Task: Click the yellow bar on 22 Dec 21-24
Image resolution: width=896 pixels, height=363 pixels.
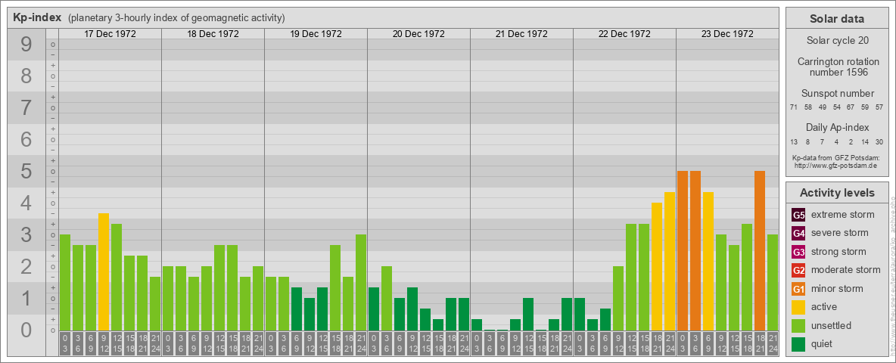Action: [669, 262]
